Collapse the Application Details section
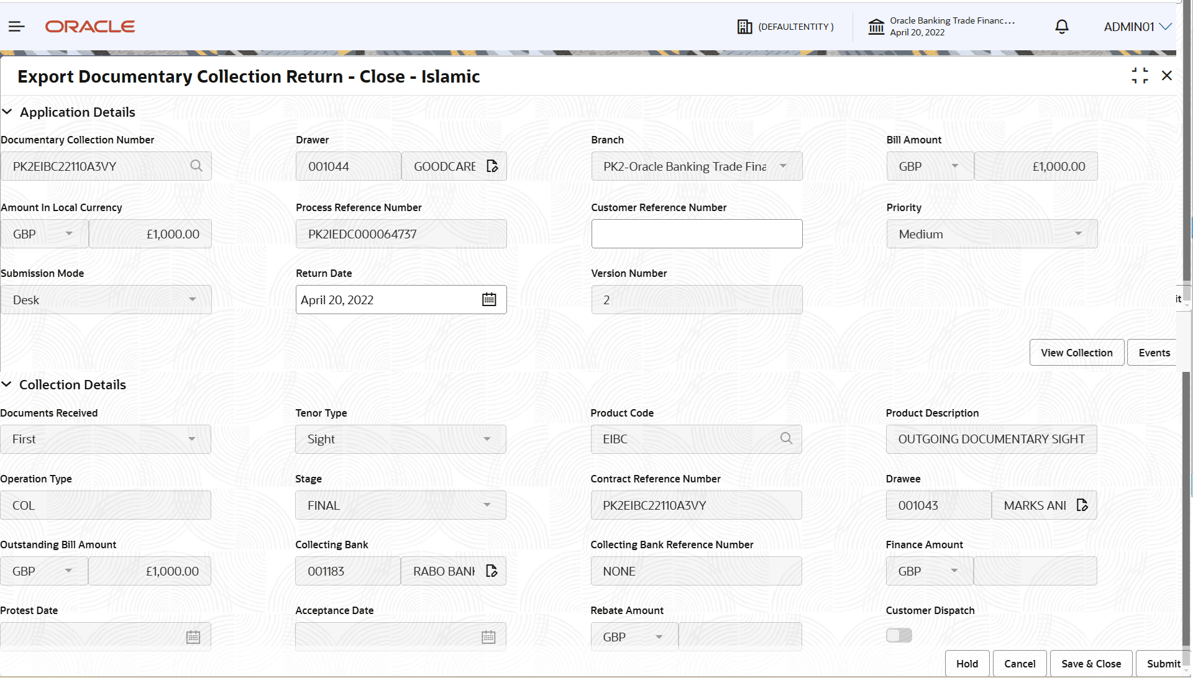 tap(7, 112)
